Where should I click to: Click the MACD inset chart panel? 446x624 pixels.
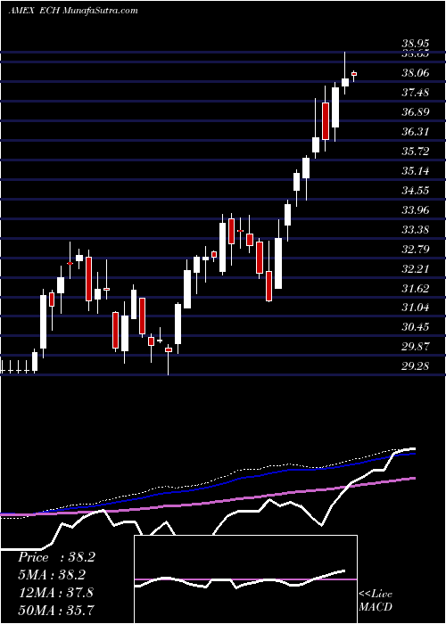coord(246,579)
